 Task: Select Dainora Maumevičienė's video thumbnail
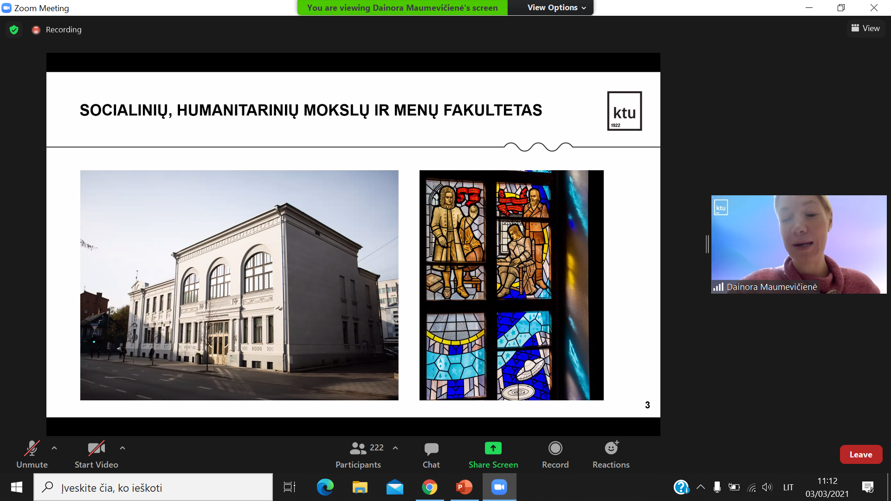799,244
